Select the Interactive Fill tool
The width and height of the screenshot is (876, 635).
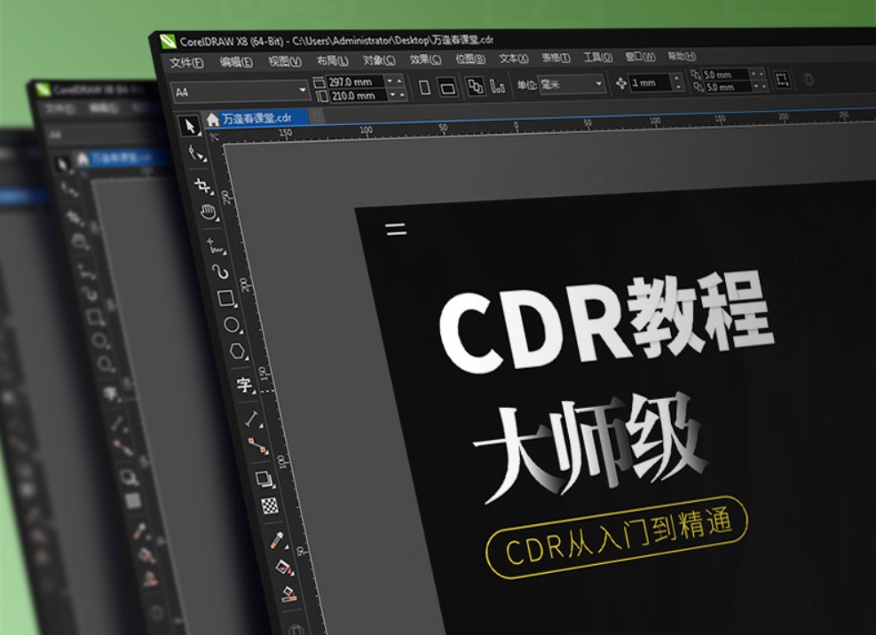click(x=283, y=567)
